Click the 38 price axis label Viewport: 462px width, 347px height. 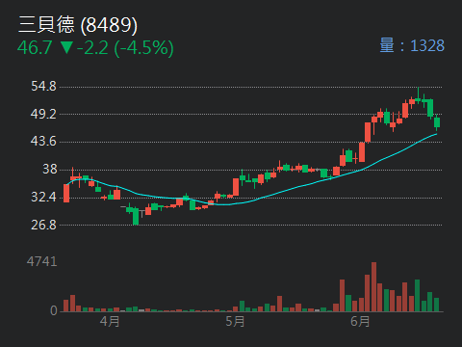[50, 169]
